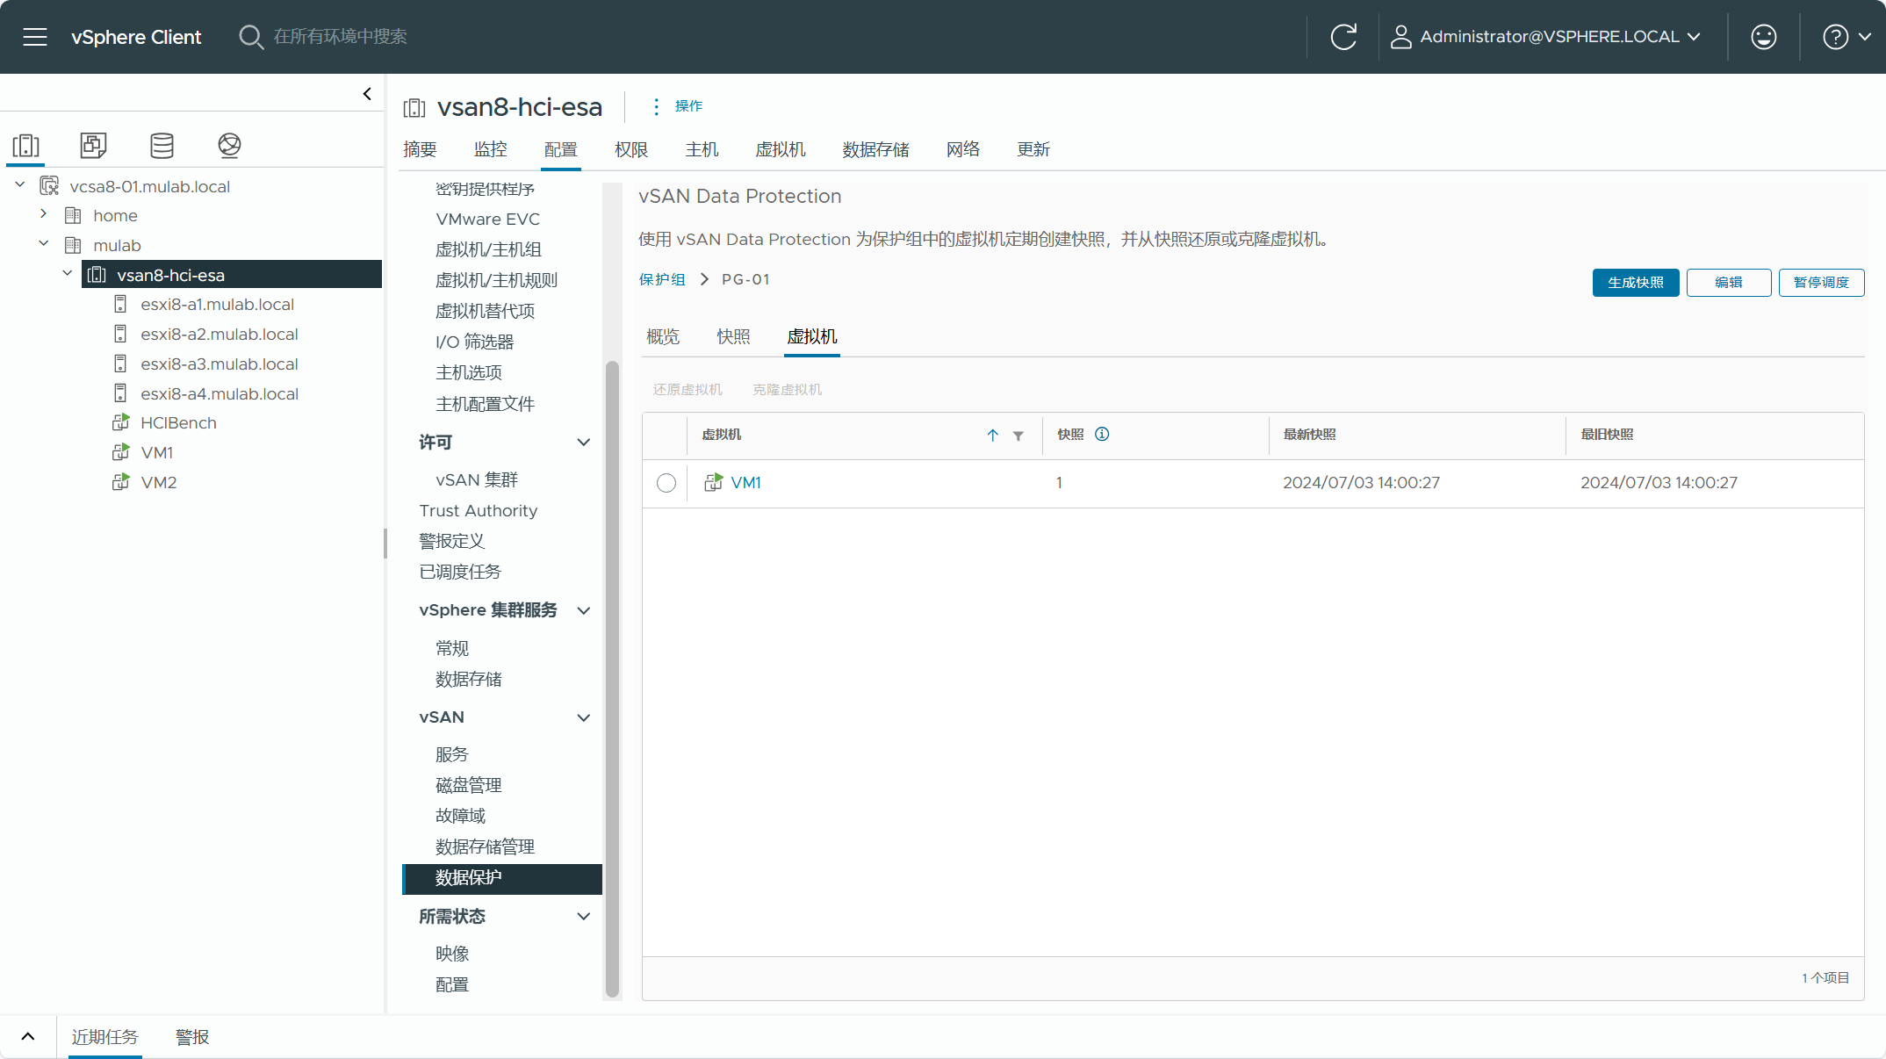Select the VM1 row radio button
Viewport: 1886px width, 1059px height.
pos(666,483)
